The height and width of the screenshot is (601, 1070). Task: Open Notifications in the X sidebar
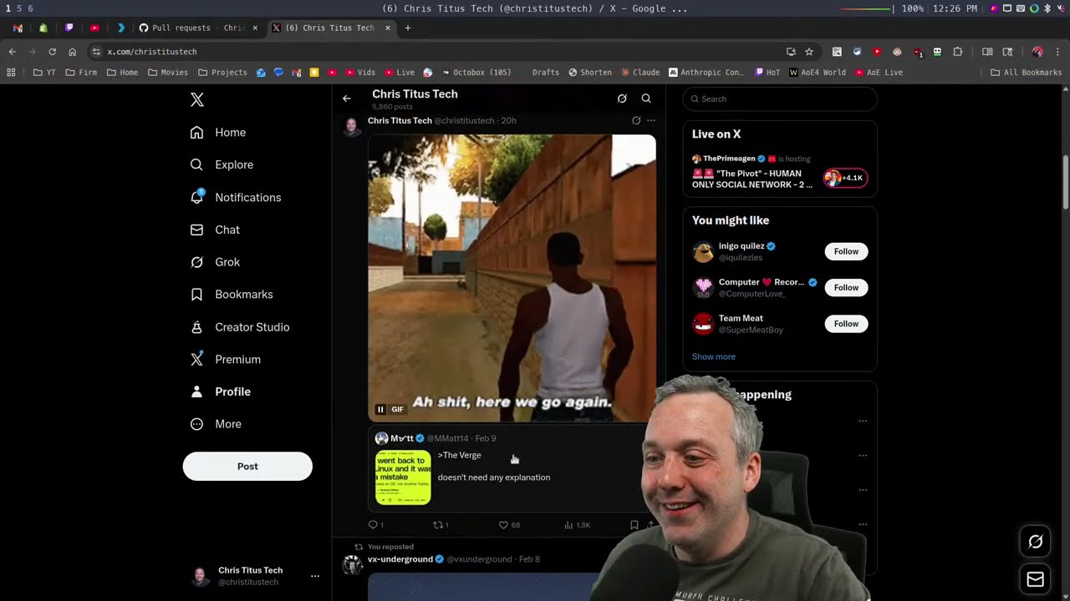click(236, 198)
